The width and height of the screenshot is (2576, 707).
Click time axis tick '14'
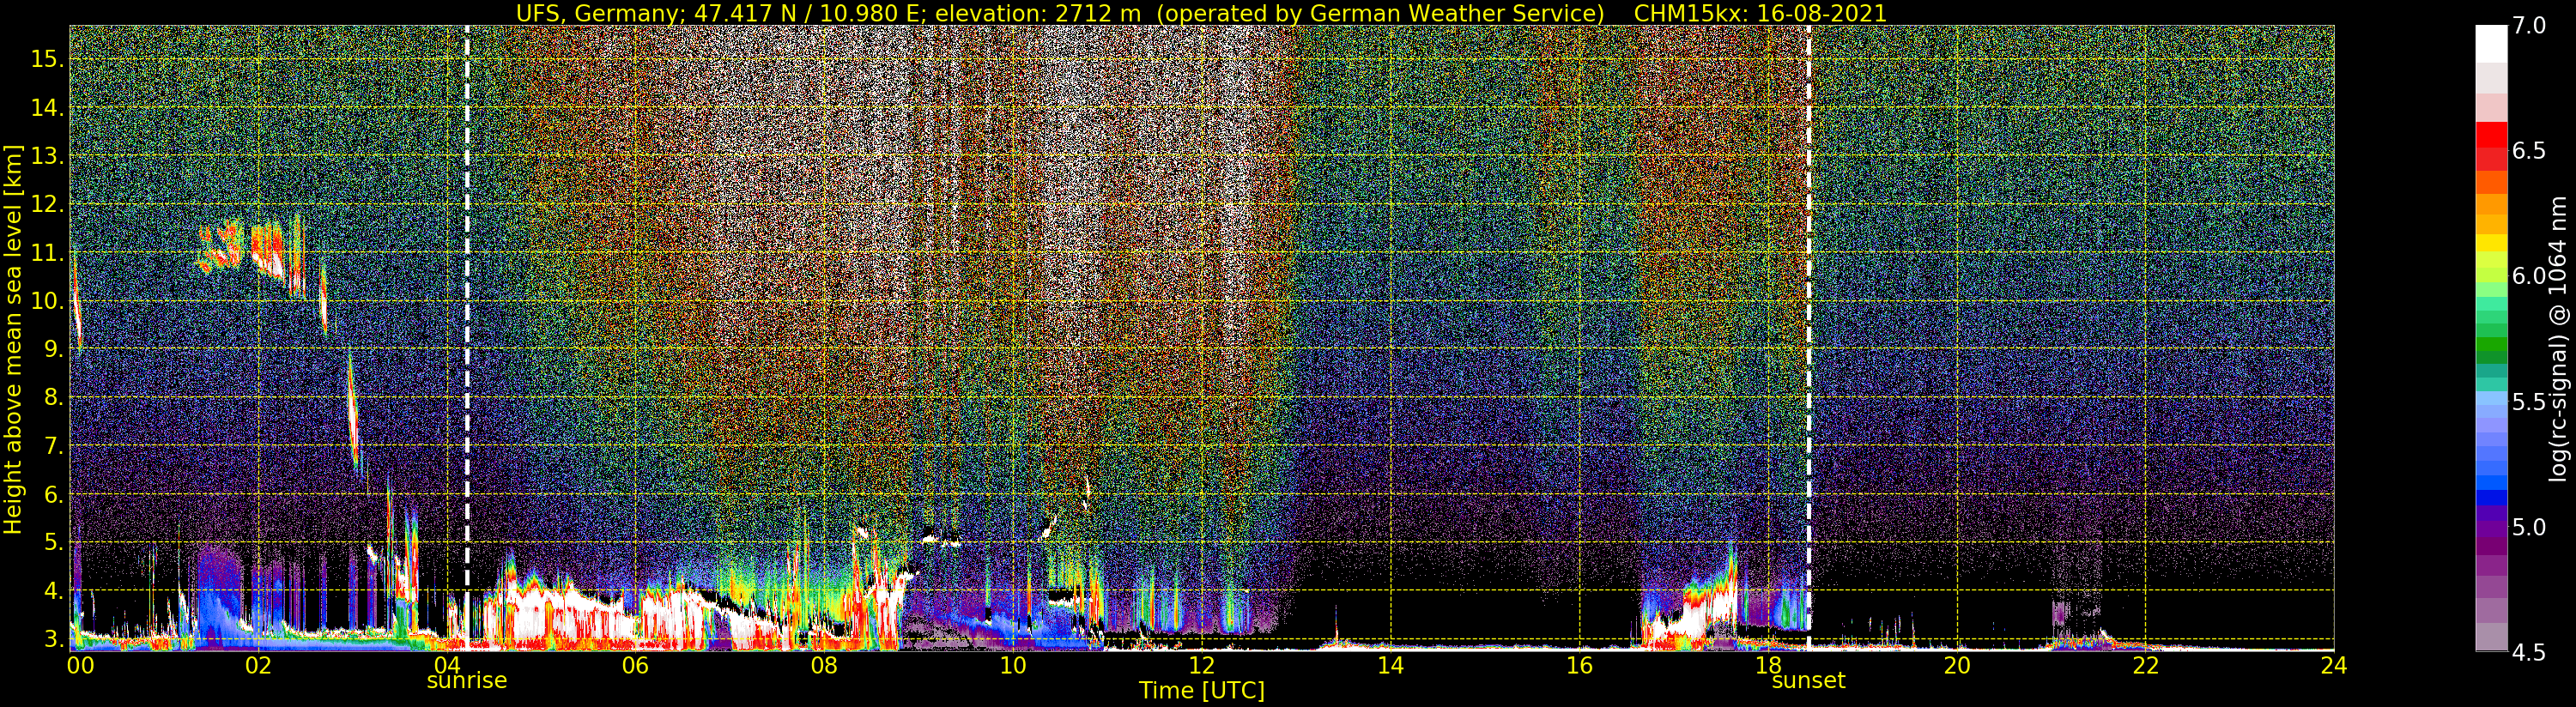pyautogui.click(x=1390, y=665)
